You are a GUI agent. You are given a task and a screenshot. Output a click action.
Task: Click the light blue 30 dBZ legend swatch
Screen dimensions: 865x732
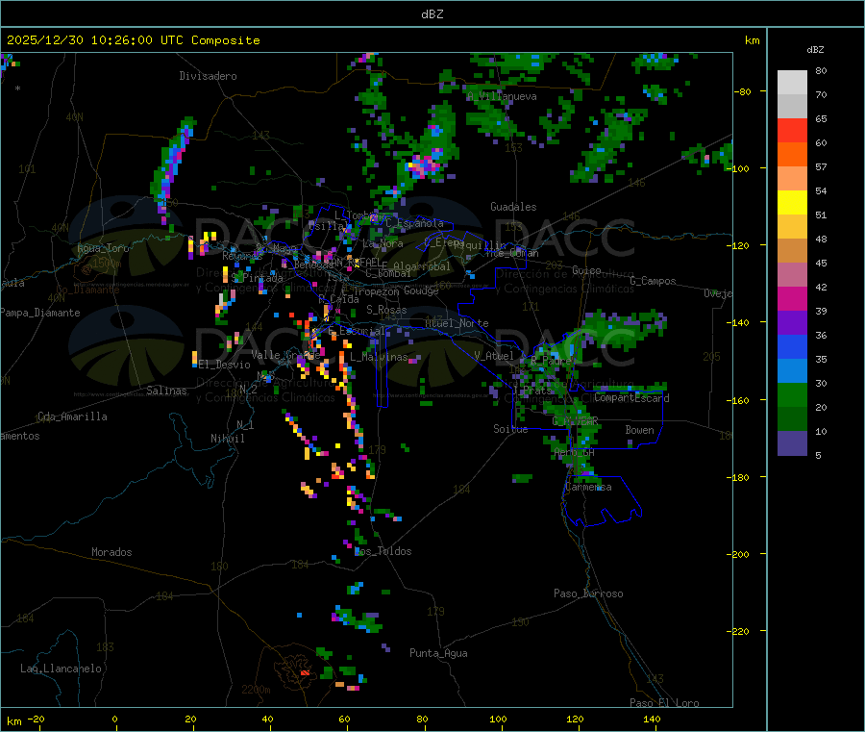(792, 371)
